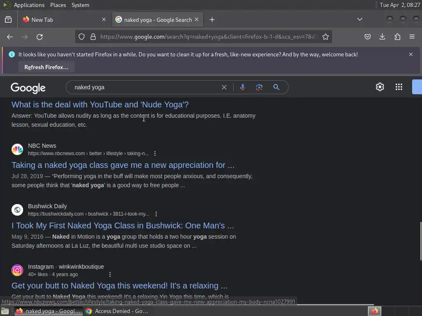This screenshot has width=422, height=316.
Task: Click the Refresh Firefox button
Action: pyautogui.click(x=46, y=67)
